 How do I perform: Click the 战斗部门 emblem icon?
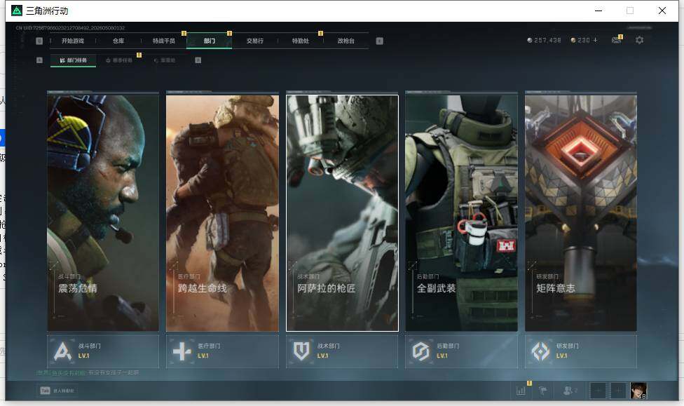coord(62,351)
